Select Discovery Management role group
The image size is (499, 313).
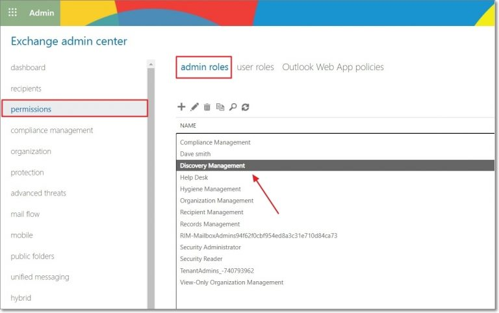(335, 166)
